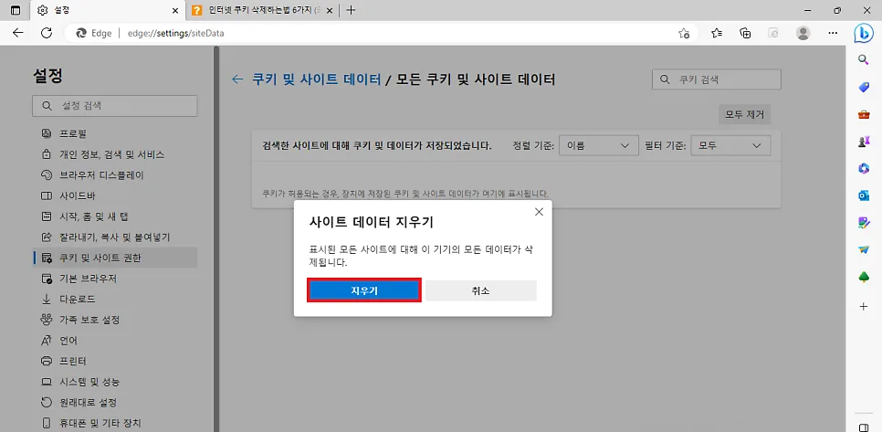Switch to the 설정 browser tab
Screen dimensions: 882x432
click(x=106, y=10)
